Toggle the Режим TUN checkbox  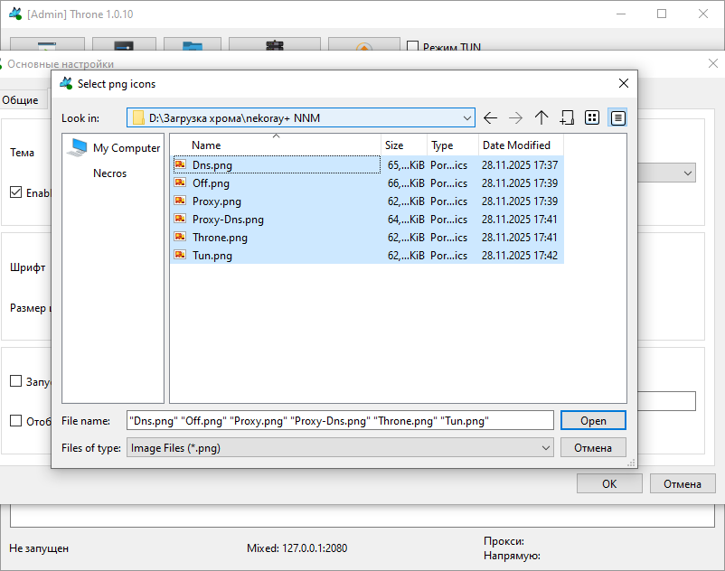(412, 46)
